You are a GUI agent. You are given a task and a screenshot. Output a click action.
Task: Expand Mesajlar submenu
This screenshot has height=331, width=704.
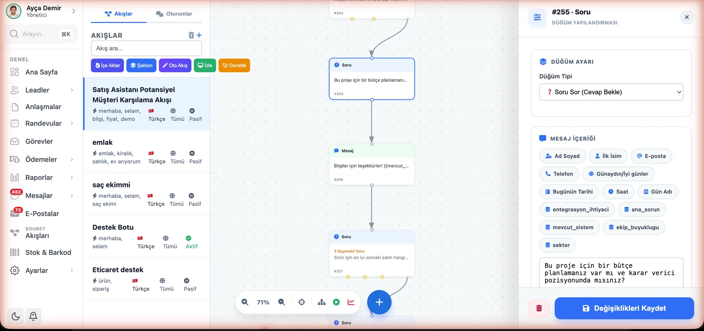click(72, 196)
